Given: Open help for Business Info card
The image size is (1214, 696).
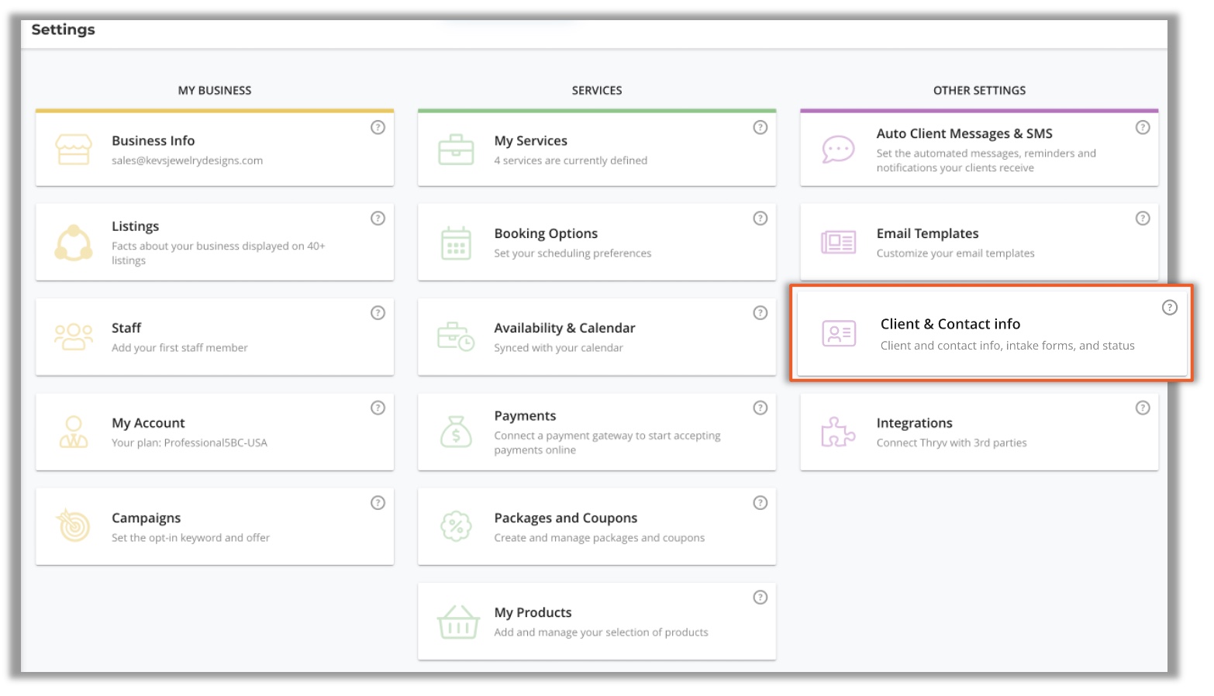Looking at the screenshot, I should [378, 127].
